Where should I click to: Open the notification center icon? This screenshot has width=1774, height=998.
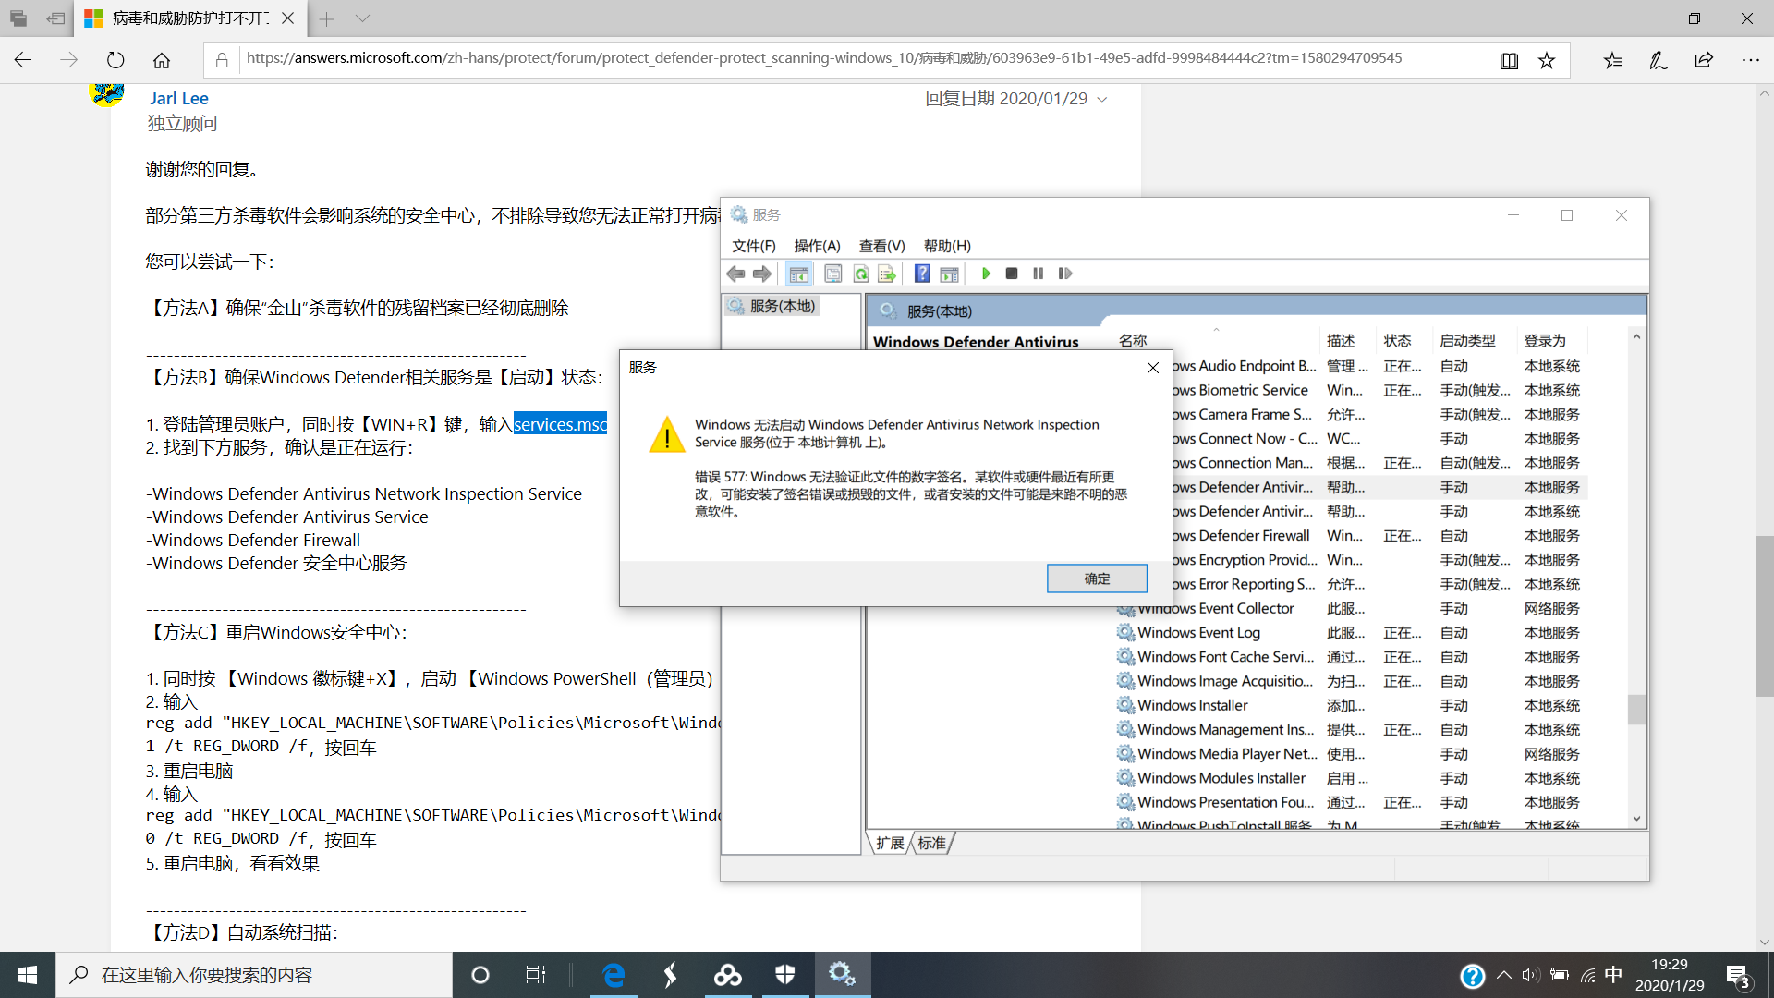tap(1739, 976)
